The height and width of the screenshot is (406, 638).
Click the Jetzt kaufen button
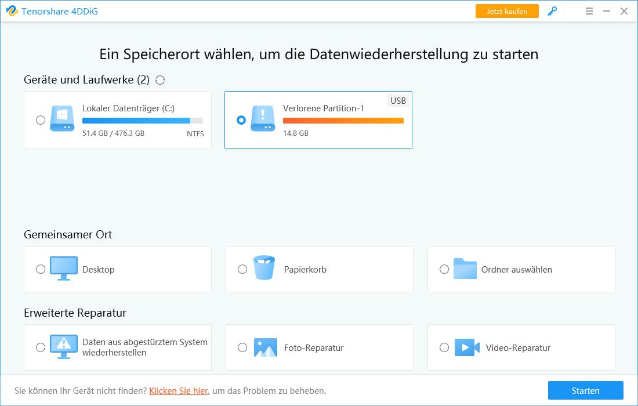point(506,10)
